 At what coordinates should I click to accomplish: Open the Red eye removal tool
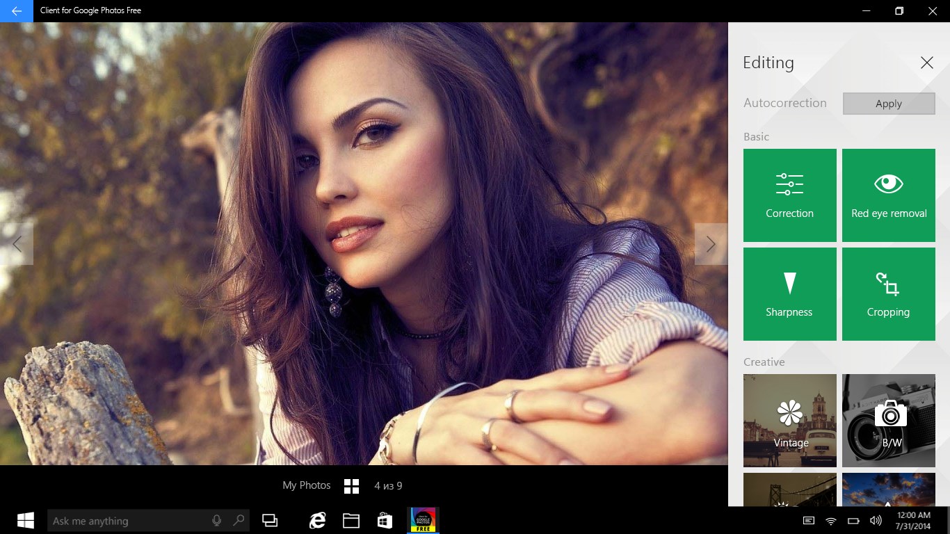click(889, 195)
